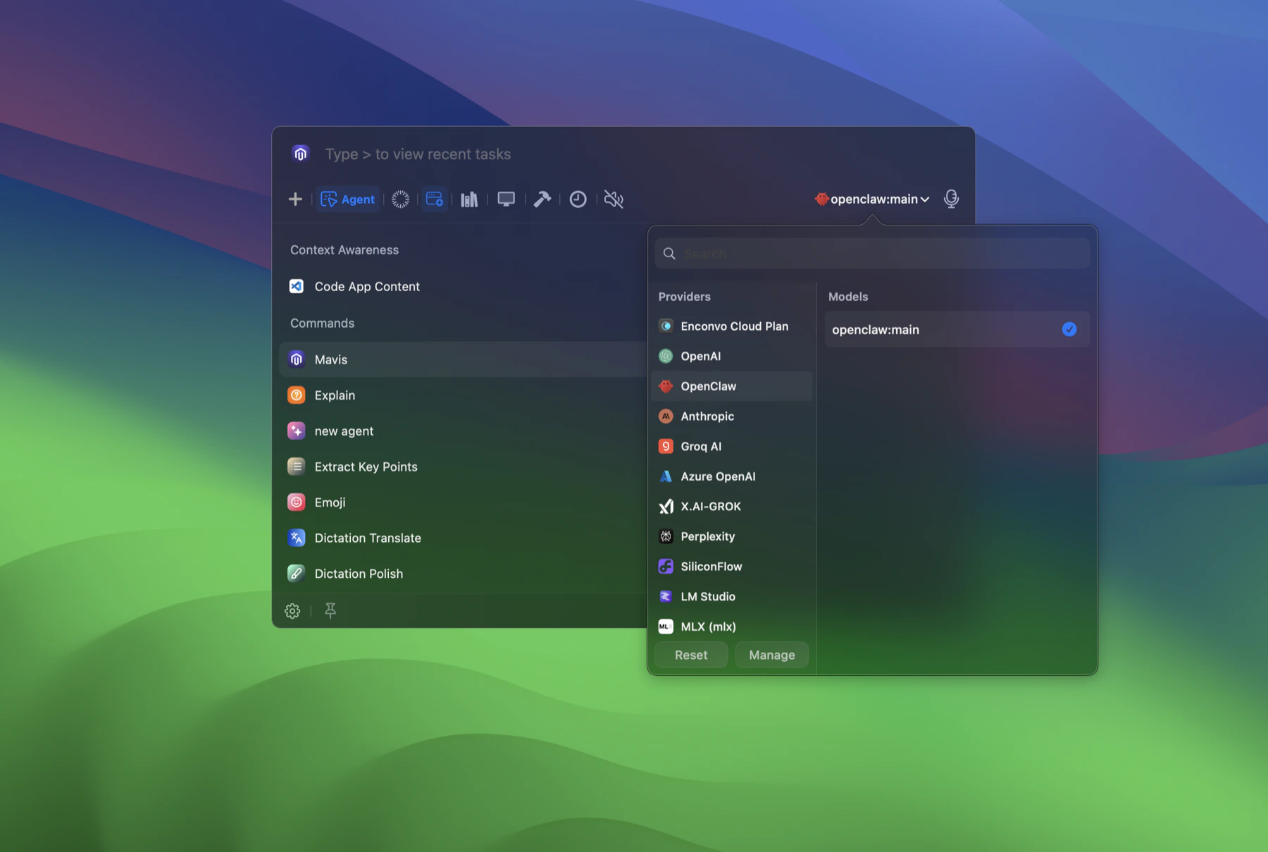The image size is (1268, 852).
Task: Click the microphone dictation icon
Action: (951, 199)
